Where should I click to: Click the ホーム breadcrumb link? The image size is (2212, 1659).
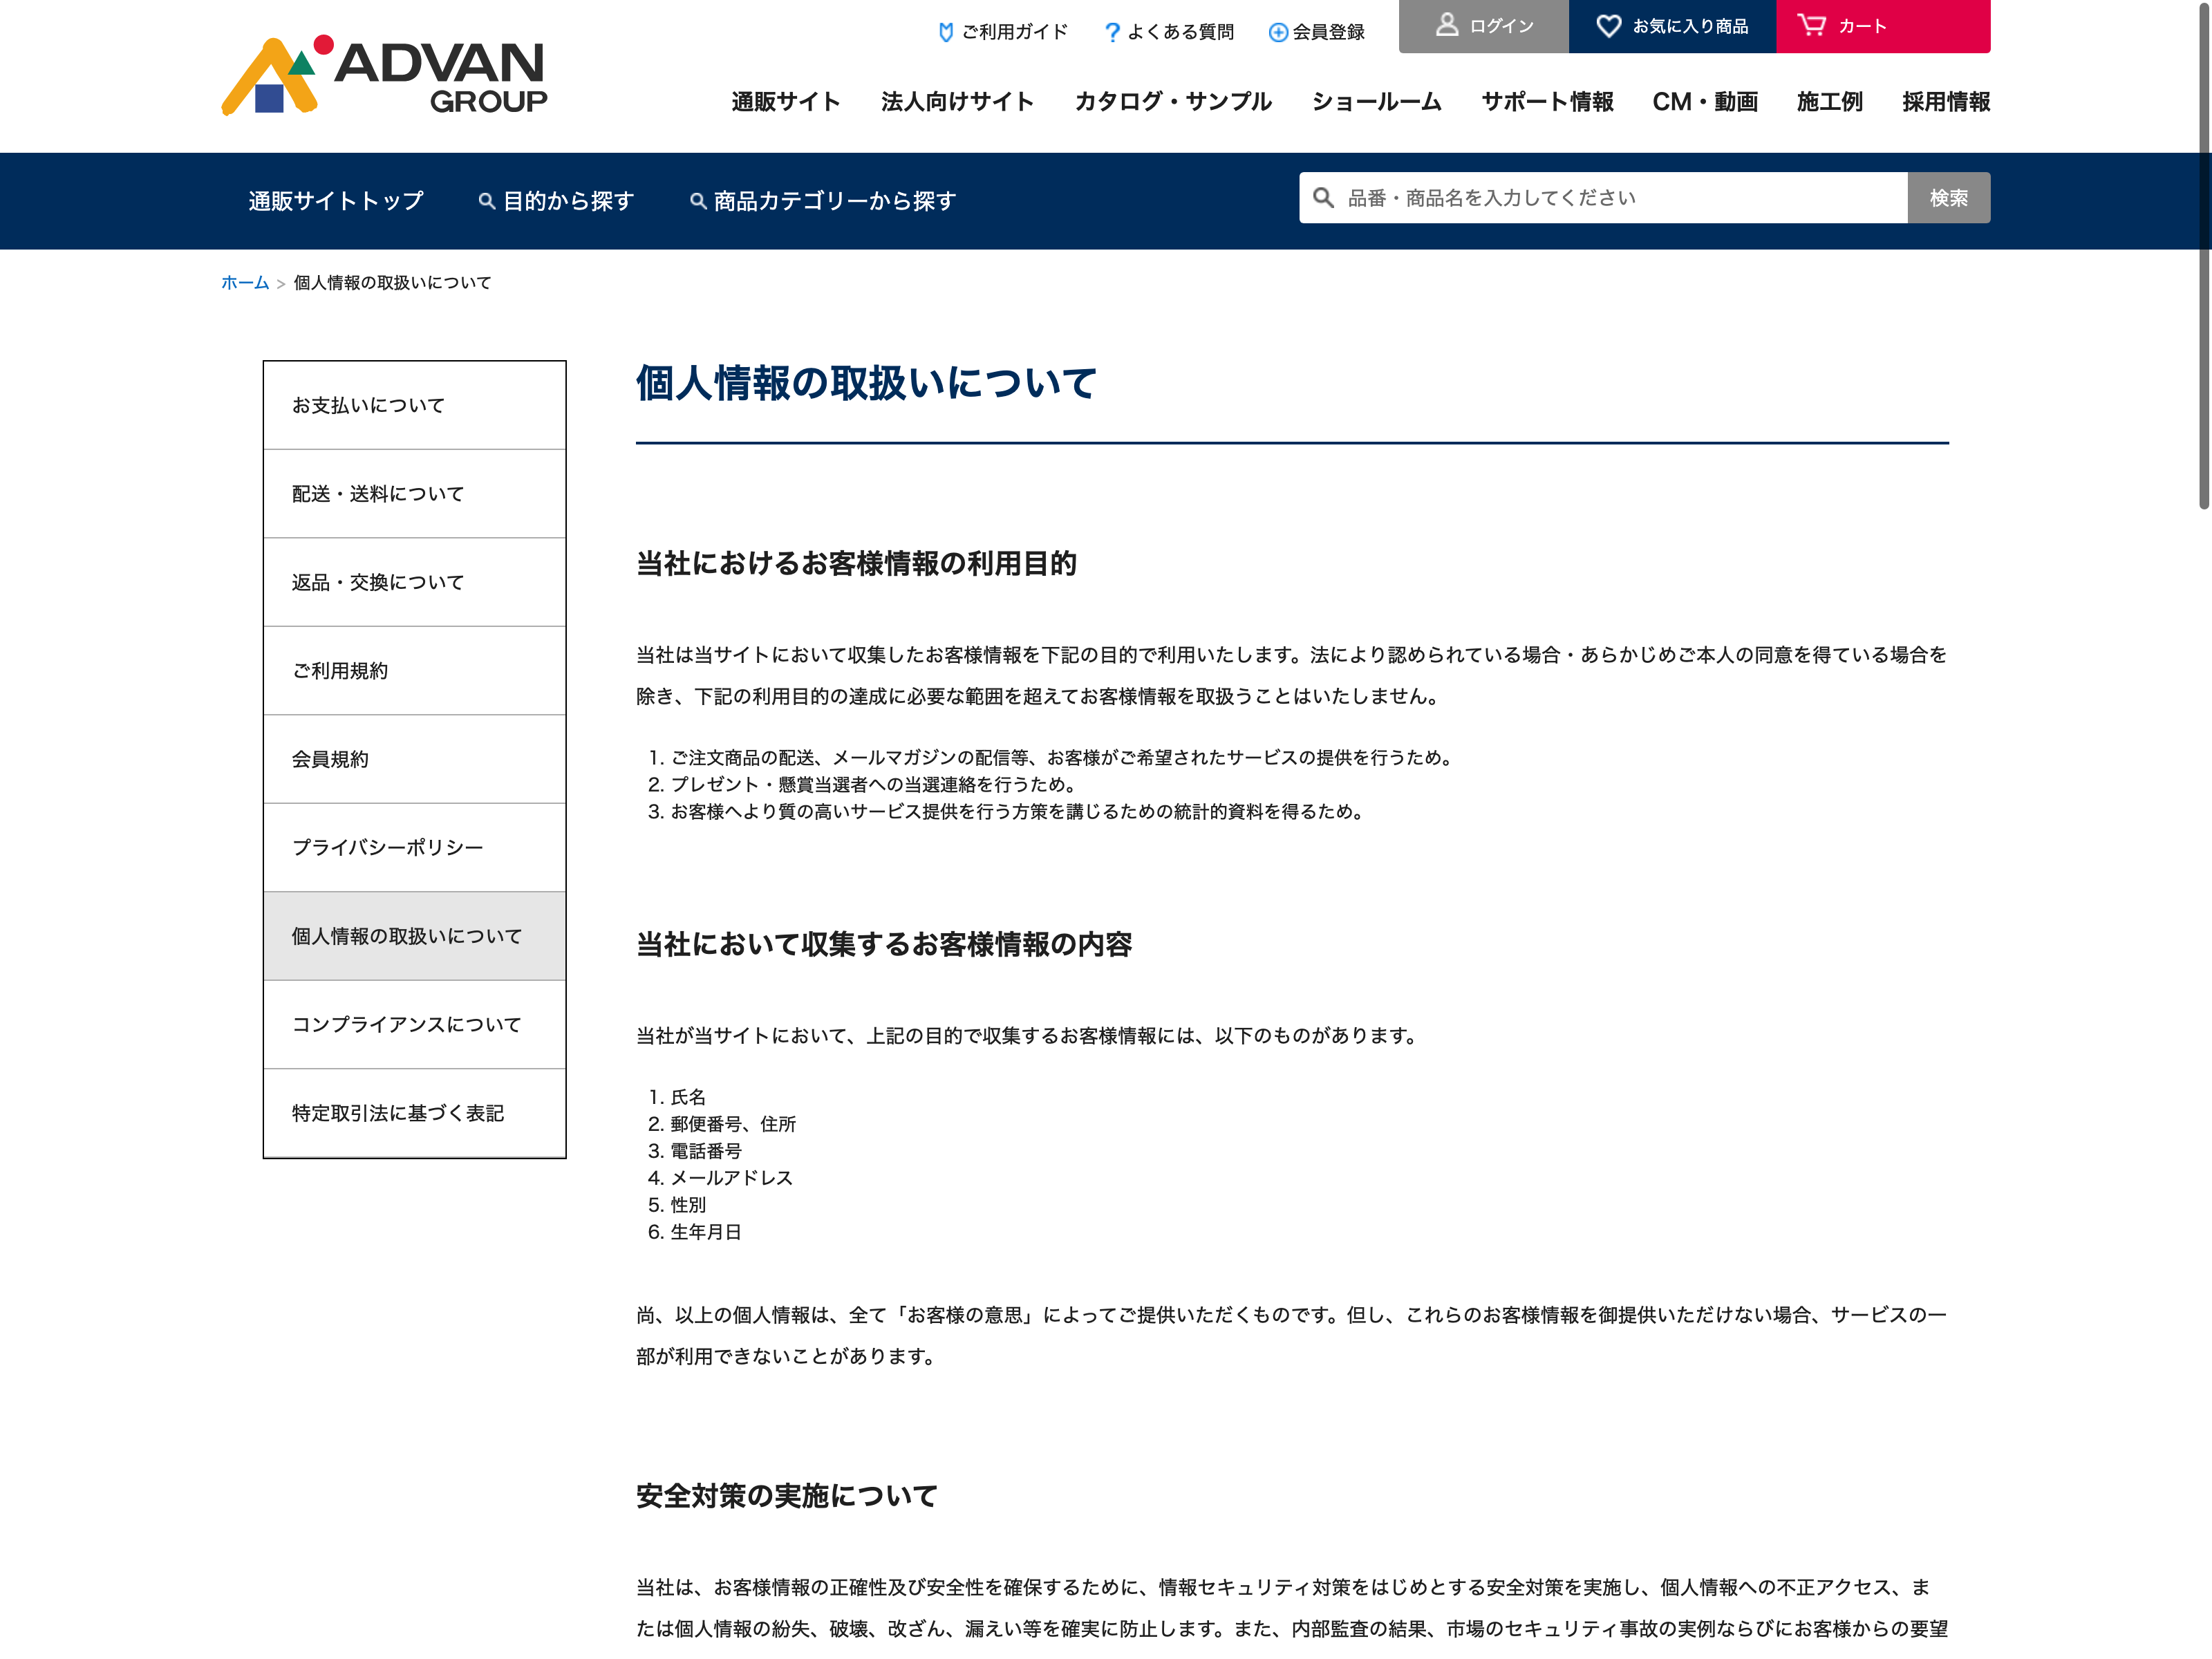245,283
